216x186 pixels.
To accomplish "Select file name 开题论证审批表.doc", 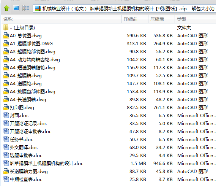I will point(31,132).
